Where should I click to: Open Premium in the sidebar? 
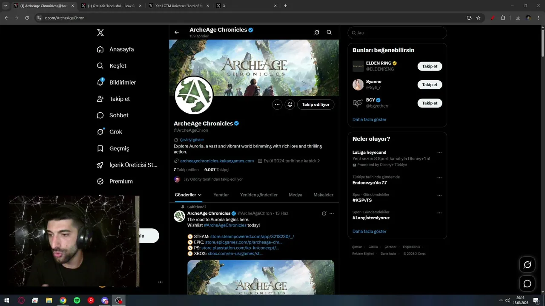[x=115, y=181]
